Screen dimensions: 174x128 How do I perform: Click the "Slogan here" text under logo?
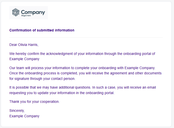pyautogui.click(x=26, y=16)
